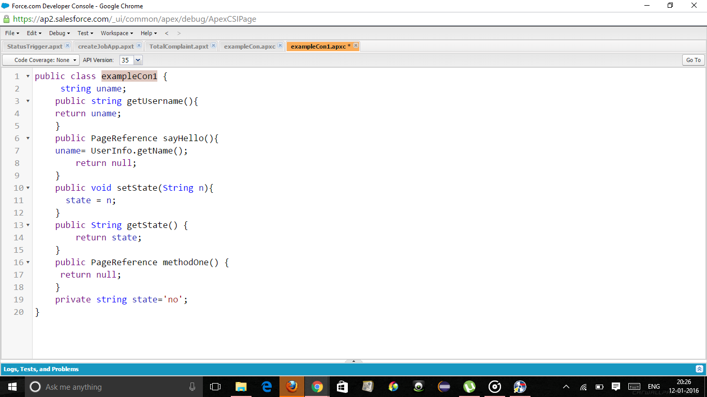Fold the getUsername method at line 3
707x397 pixels.
28,101
